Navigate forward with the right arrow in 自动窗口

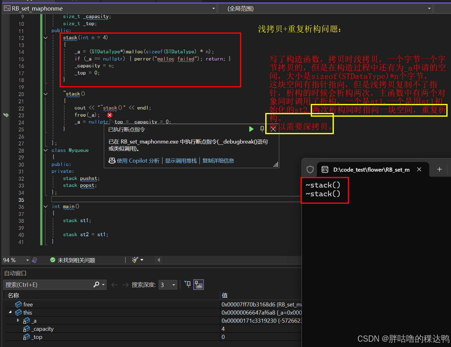(125, 285)
